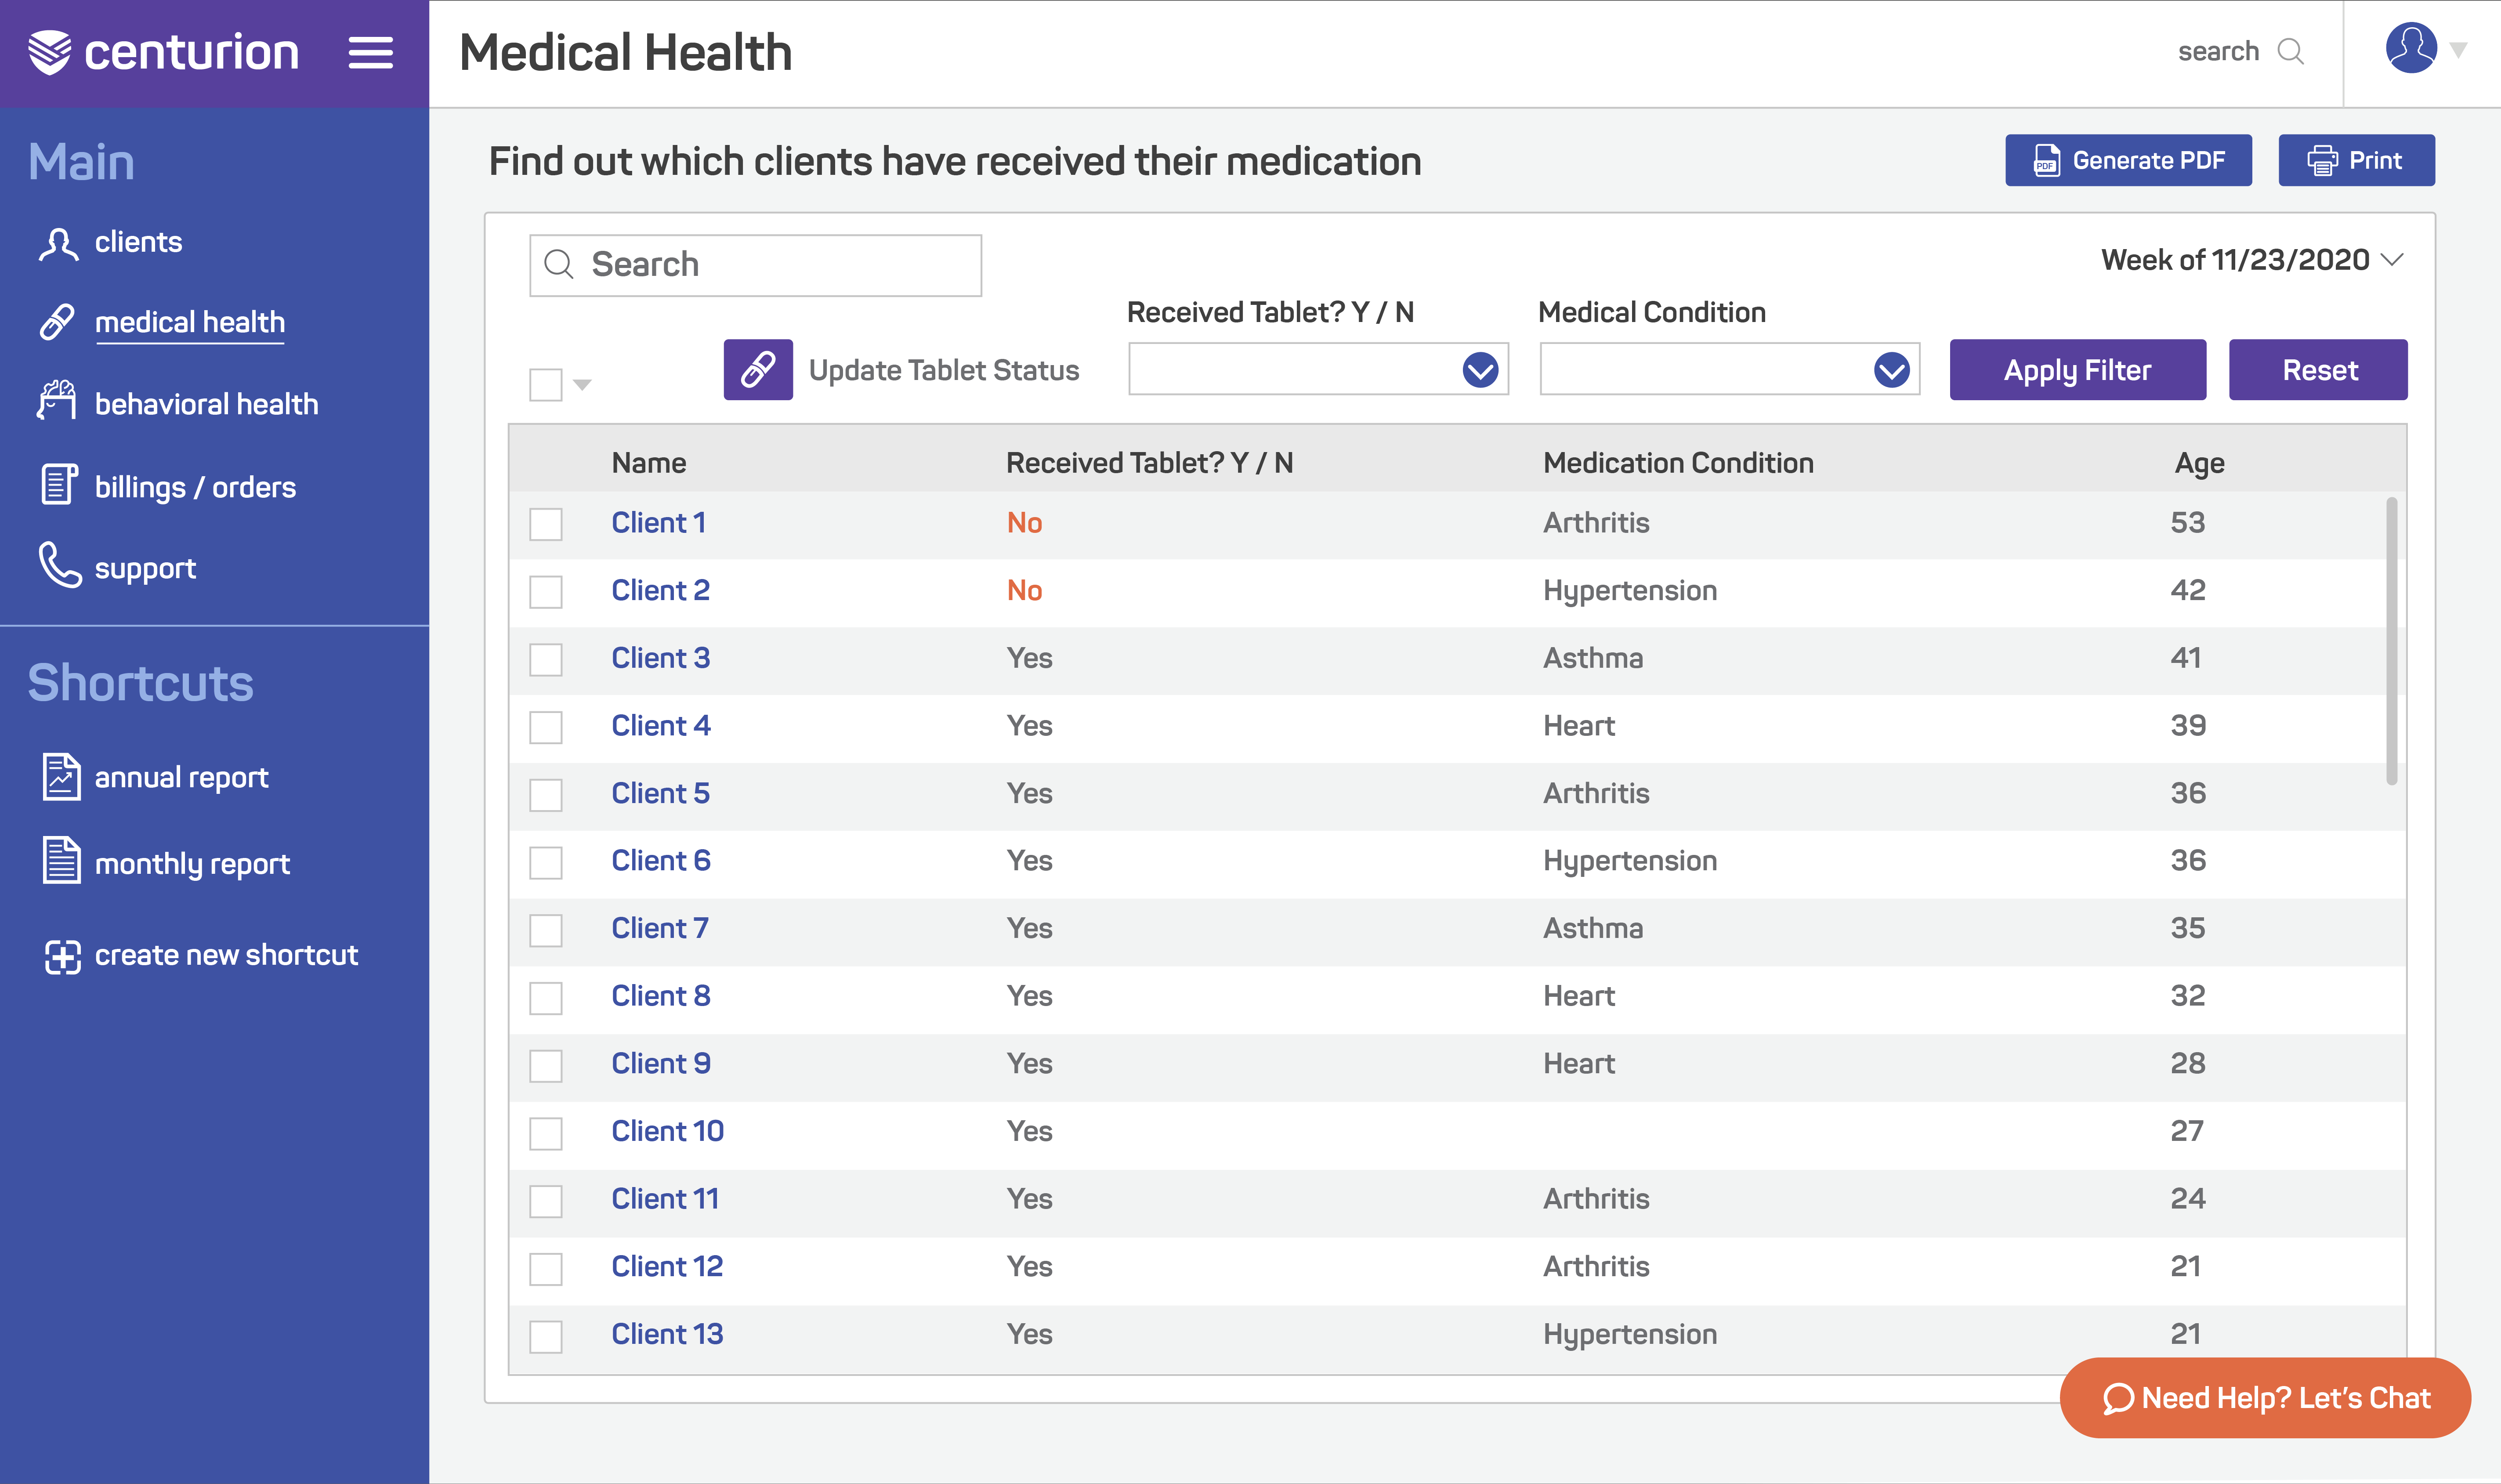Image resolution: width=2501 pixels, height=1484 pixels.
Task: Click the create new shortcut plus icon
Action: 62,957
